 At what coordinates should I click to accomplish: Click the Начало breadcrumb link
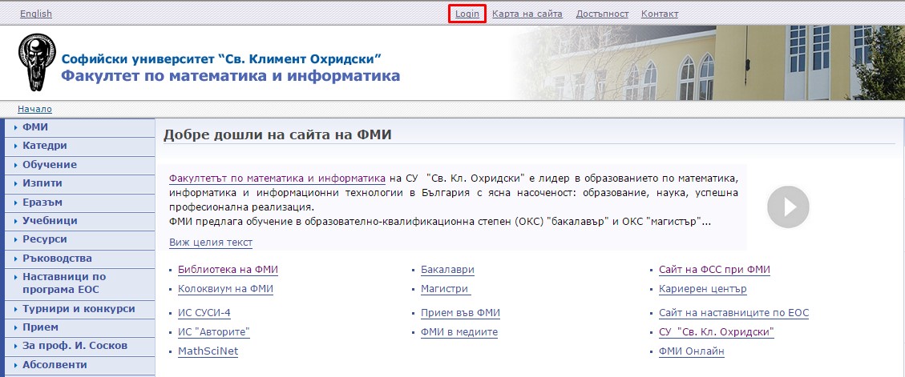[34, 109]
